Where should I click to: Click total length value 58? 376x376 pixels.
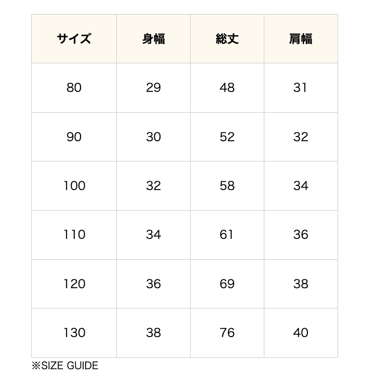(x=227, y=186)
